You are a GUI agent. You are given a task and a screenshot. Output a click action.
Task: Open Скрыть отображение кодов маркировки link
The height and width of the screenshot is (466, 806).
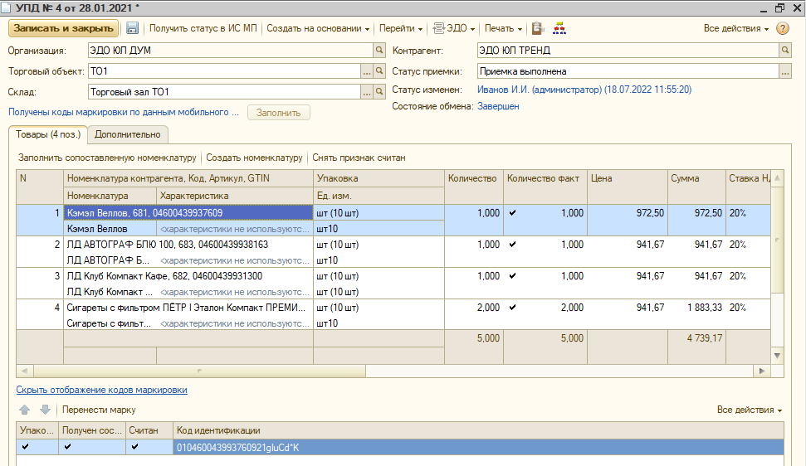[102, 390]
